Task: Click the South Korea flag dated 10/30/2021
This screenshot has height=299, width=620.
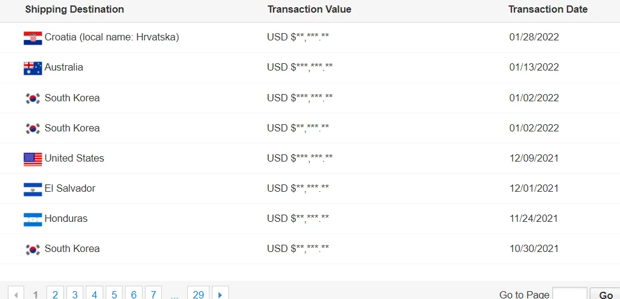Action: click(33, 249)
